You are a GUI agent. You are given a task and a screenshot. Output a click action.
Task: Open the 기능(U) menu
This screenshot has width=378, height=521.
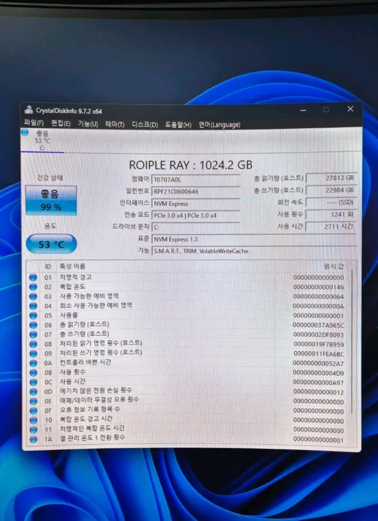[88, 124]
